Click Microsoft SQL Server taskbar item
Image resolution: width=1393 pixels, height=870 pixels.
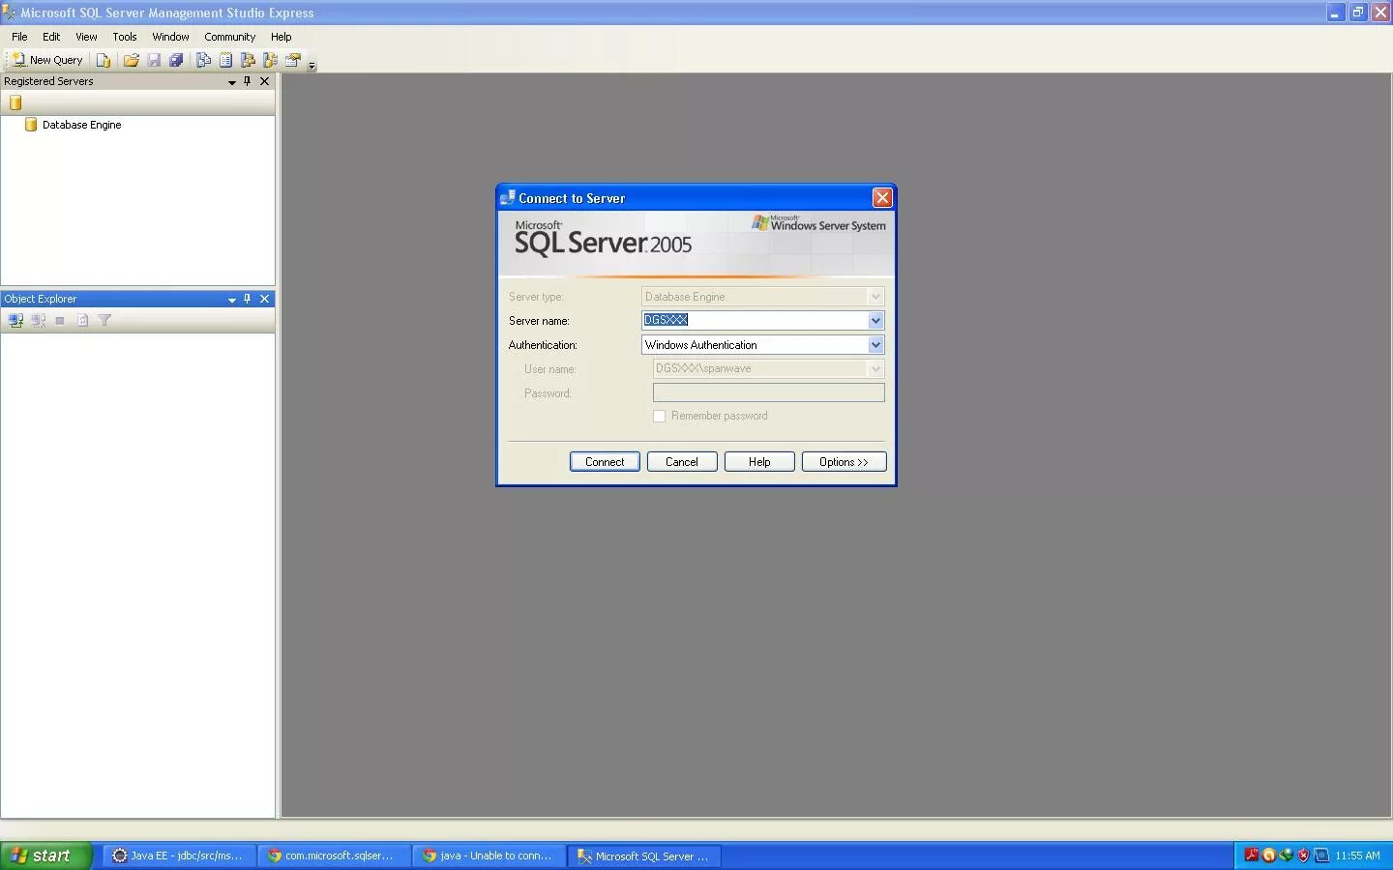pos(643,855)
